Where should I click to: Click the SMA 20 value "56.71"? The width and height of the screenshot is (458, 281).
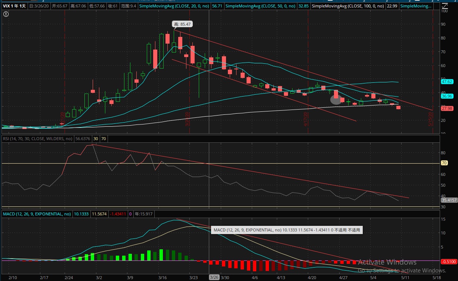click(x=217, y=6)
